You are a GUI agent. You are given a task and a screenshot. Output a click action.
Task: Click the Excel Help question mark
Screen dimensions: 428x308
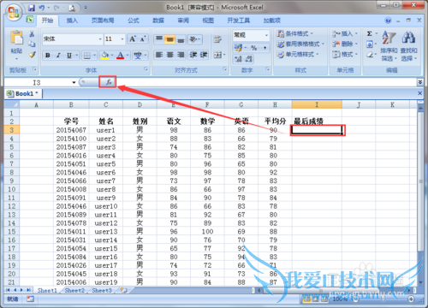tap(388, 21)
